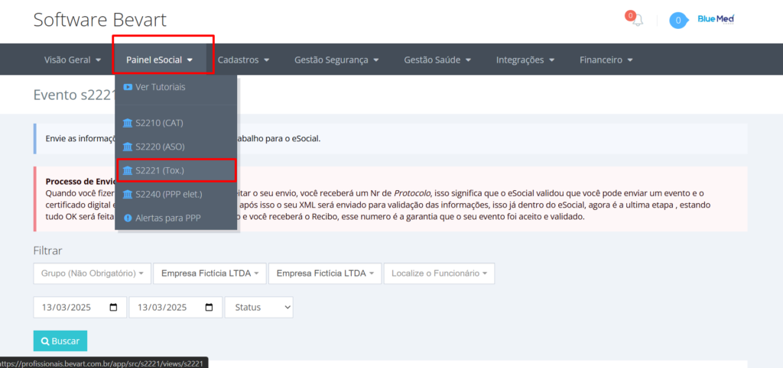Click the calendar icon in first date field
This screenshot has height=368, width=783.
(113, 307)
